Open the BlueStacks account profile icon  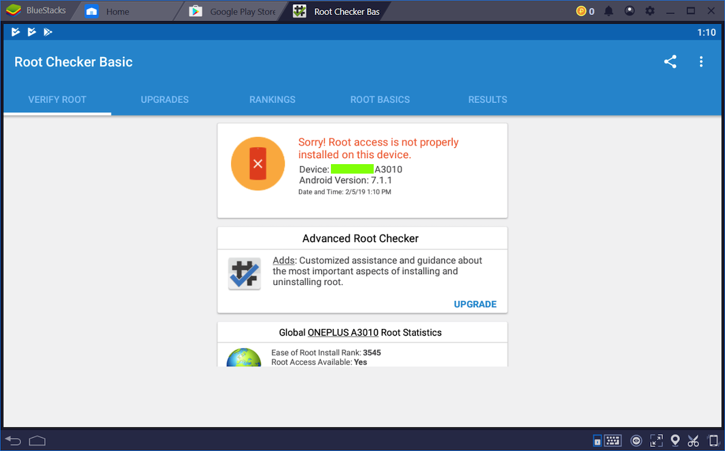pyautogui.click(x=629, y=11)
